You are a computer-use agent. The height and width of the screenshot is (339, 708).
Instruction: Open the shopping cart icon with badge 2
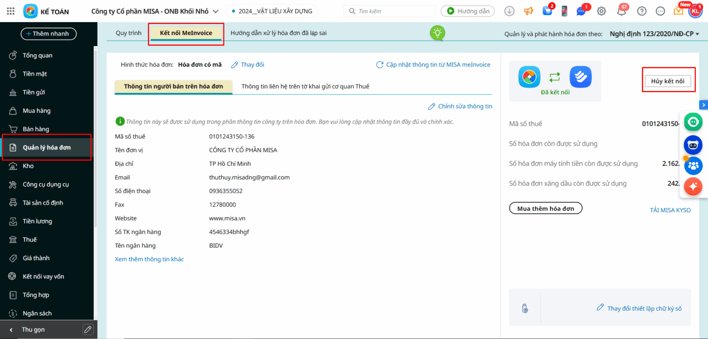point(547,11)
